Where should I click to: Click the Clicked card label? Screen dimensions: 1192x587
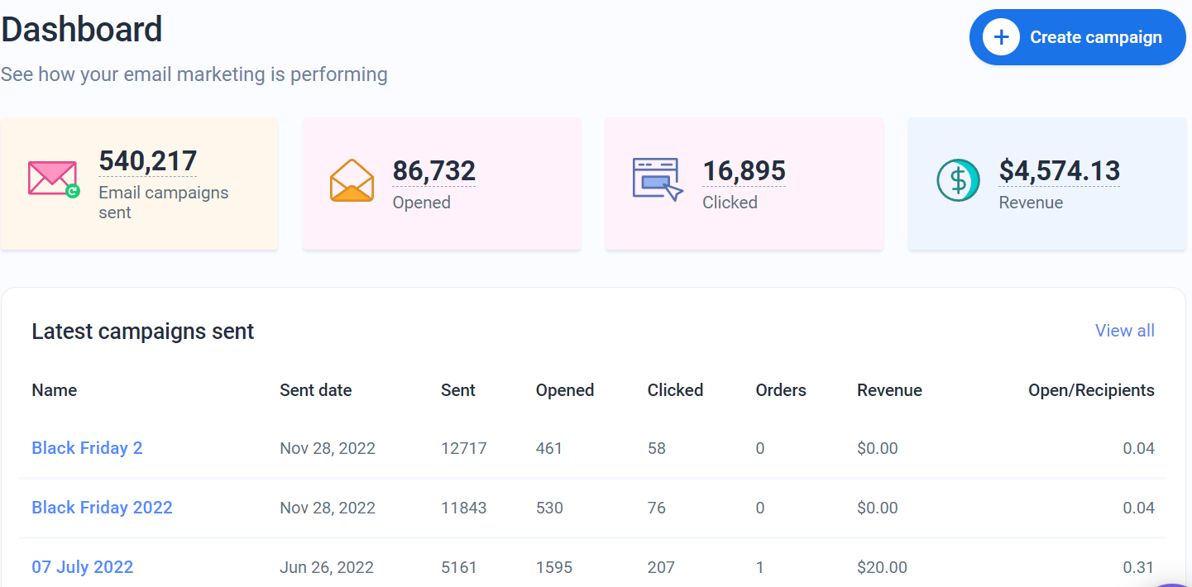coord(730,203)
